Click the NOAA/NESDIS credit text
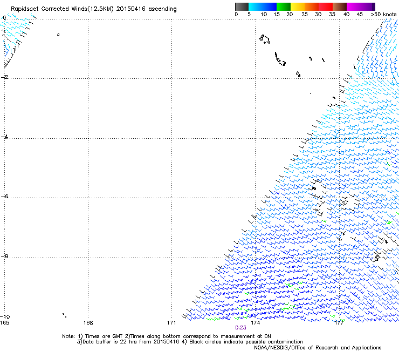Image resolution: width=399 pixels, height=351 pixels. click(318, 348)
